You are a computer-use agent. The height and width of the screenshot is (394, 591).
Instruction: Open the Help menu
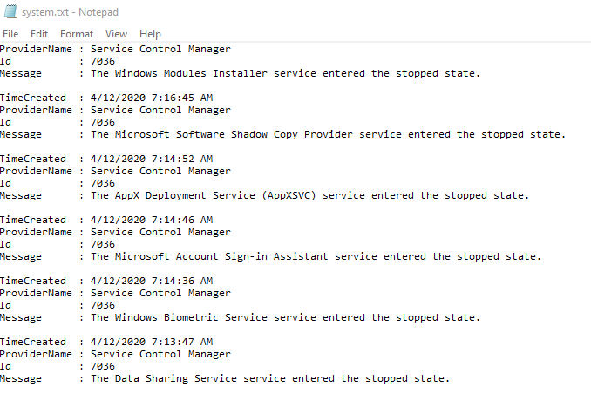point(150,34)
